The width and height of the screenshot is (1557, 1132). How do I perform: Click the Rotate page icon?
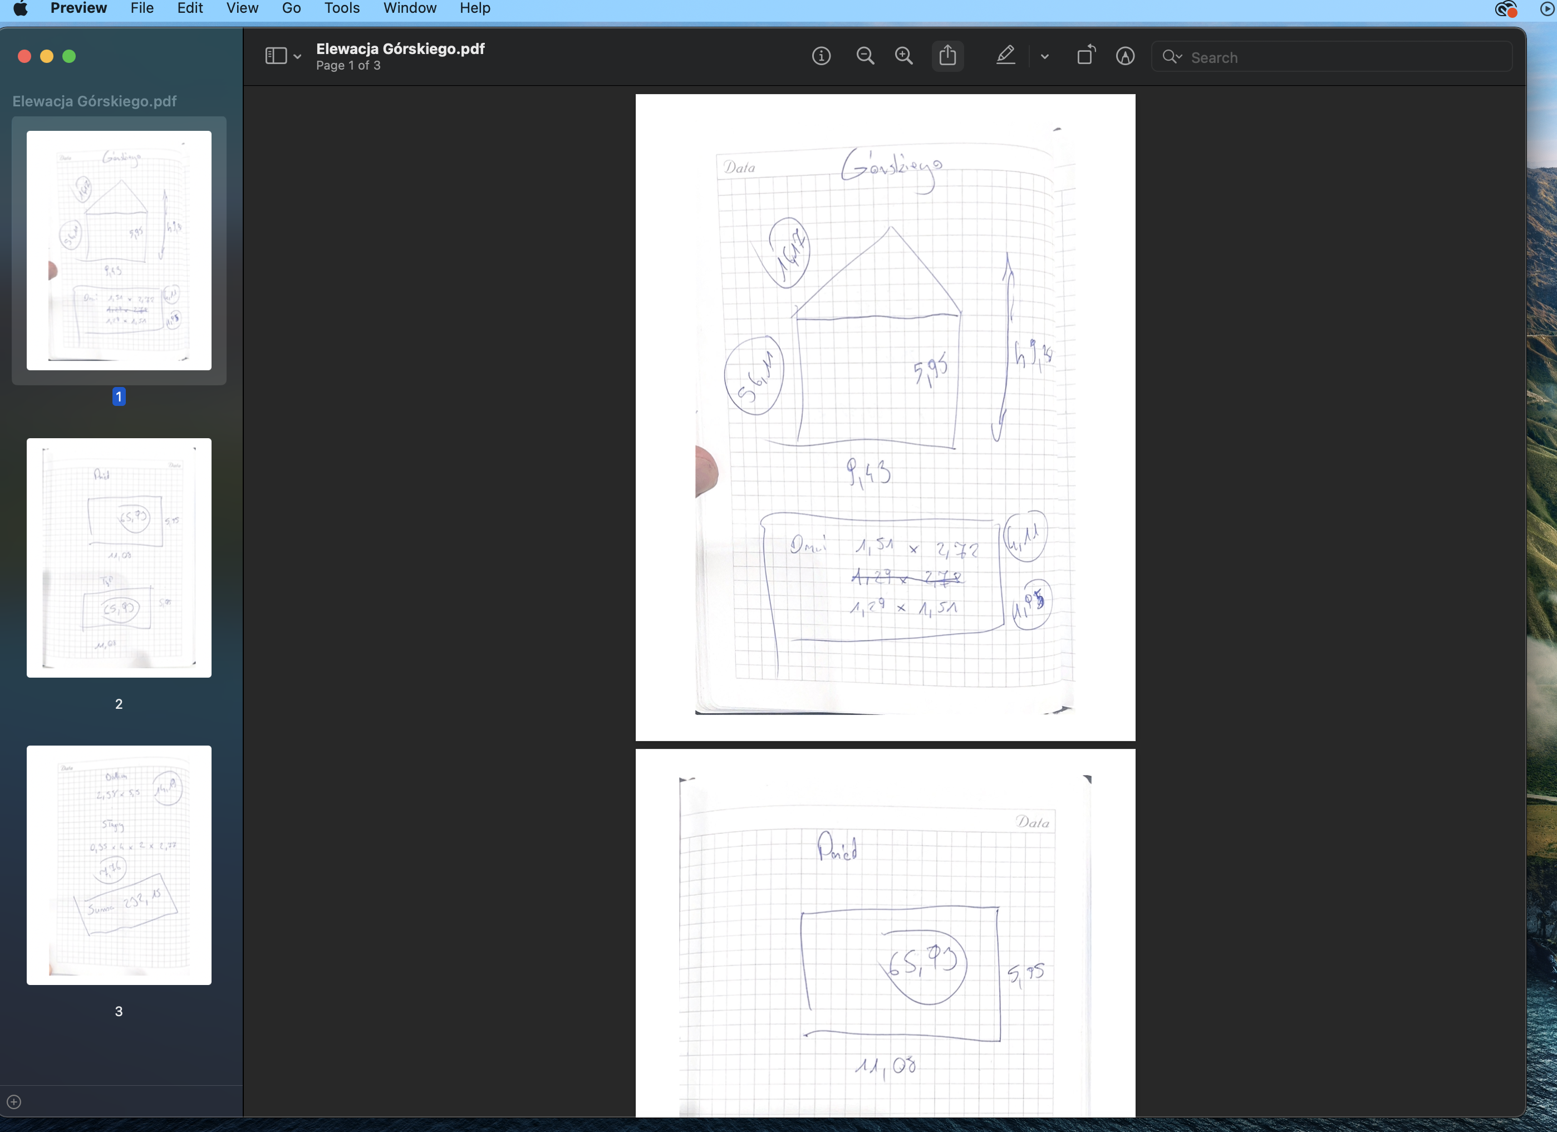click(1086, 56)
